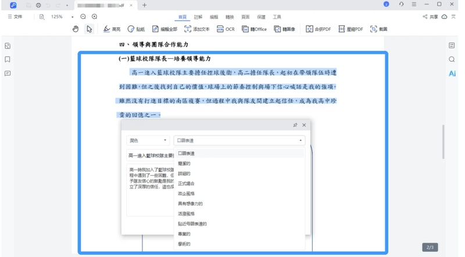Image resolution: width=465 pixels, height=257 pixels.
Task: Open the 壓縮PDF compress tool
Action: click(350, 29)
